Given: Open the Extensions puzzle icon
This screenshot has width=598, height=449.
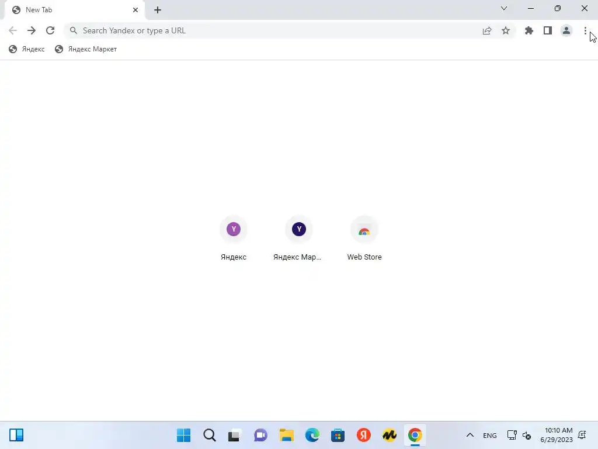Looking at the screenshot, I should (x=529, y=30).
